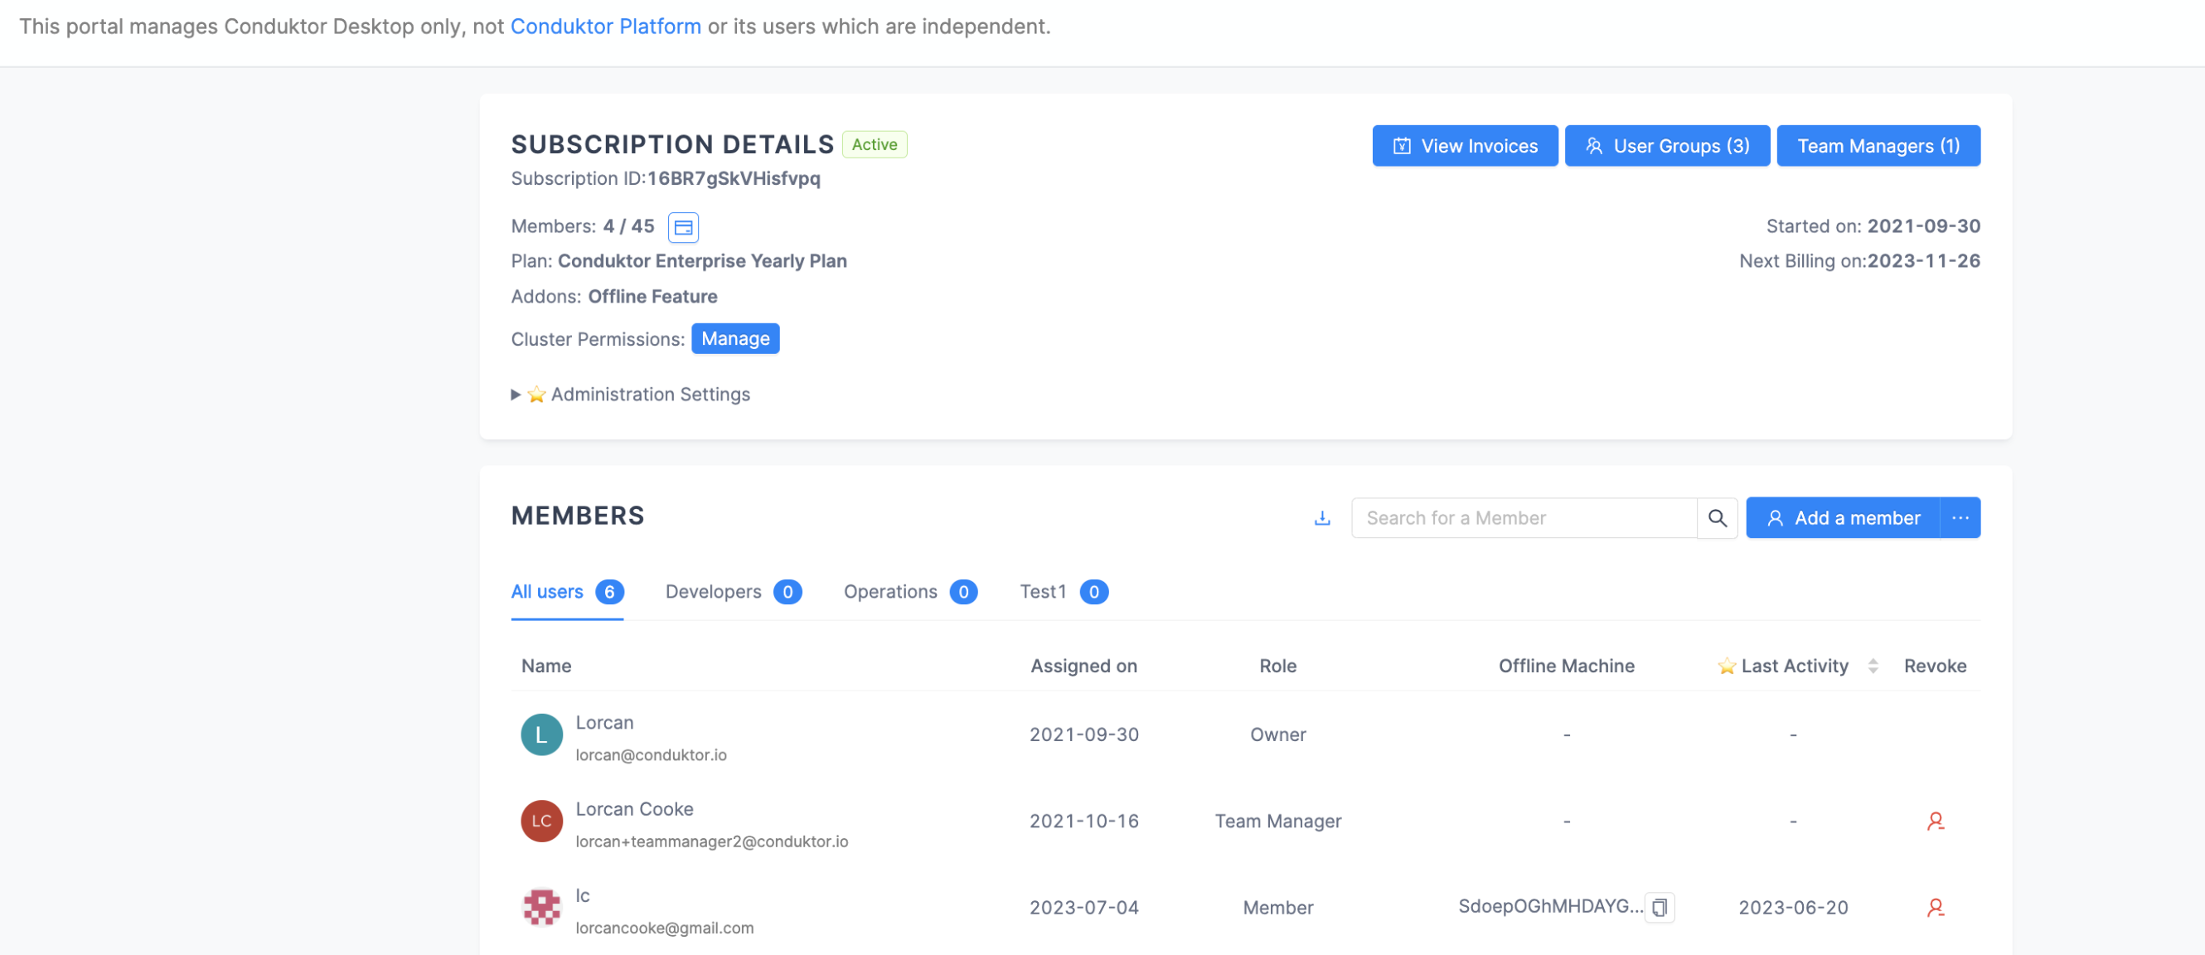Image resolution: width=2205 pixels, height=955 pixels.
Task: Click the billing card icon beside Members count
Action: [683, 228]
